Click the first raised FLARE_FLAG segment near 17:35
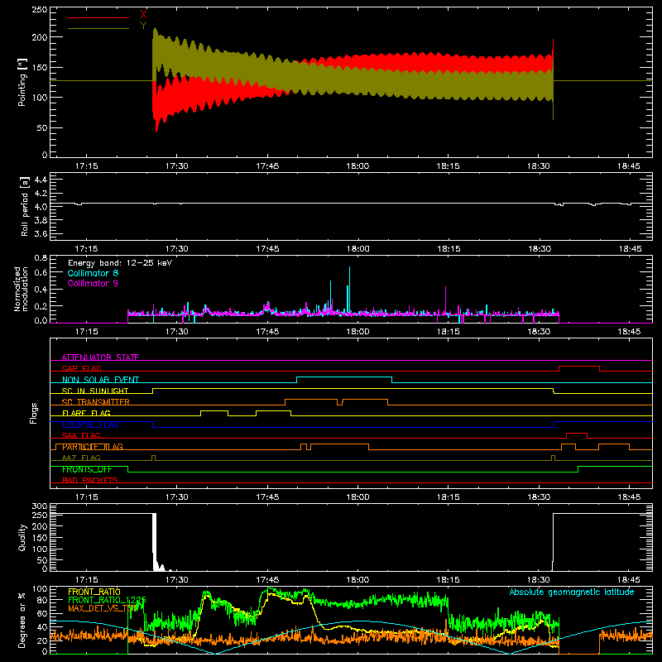 click(214, 410)
